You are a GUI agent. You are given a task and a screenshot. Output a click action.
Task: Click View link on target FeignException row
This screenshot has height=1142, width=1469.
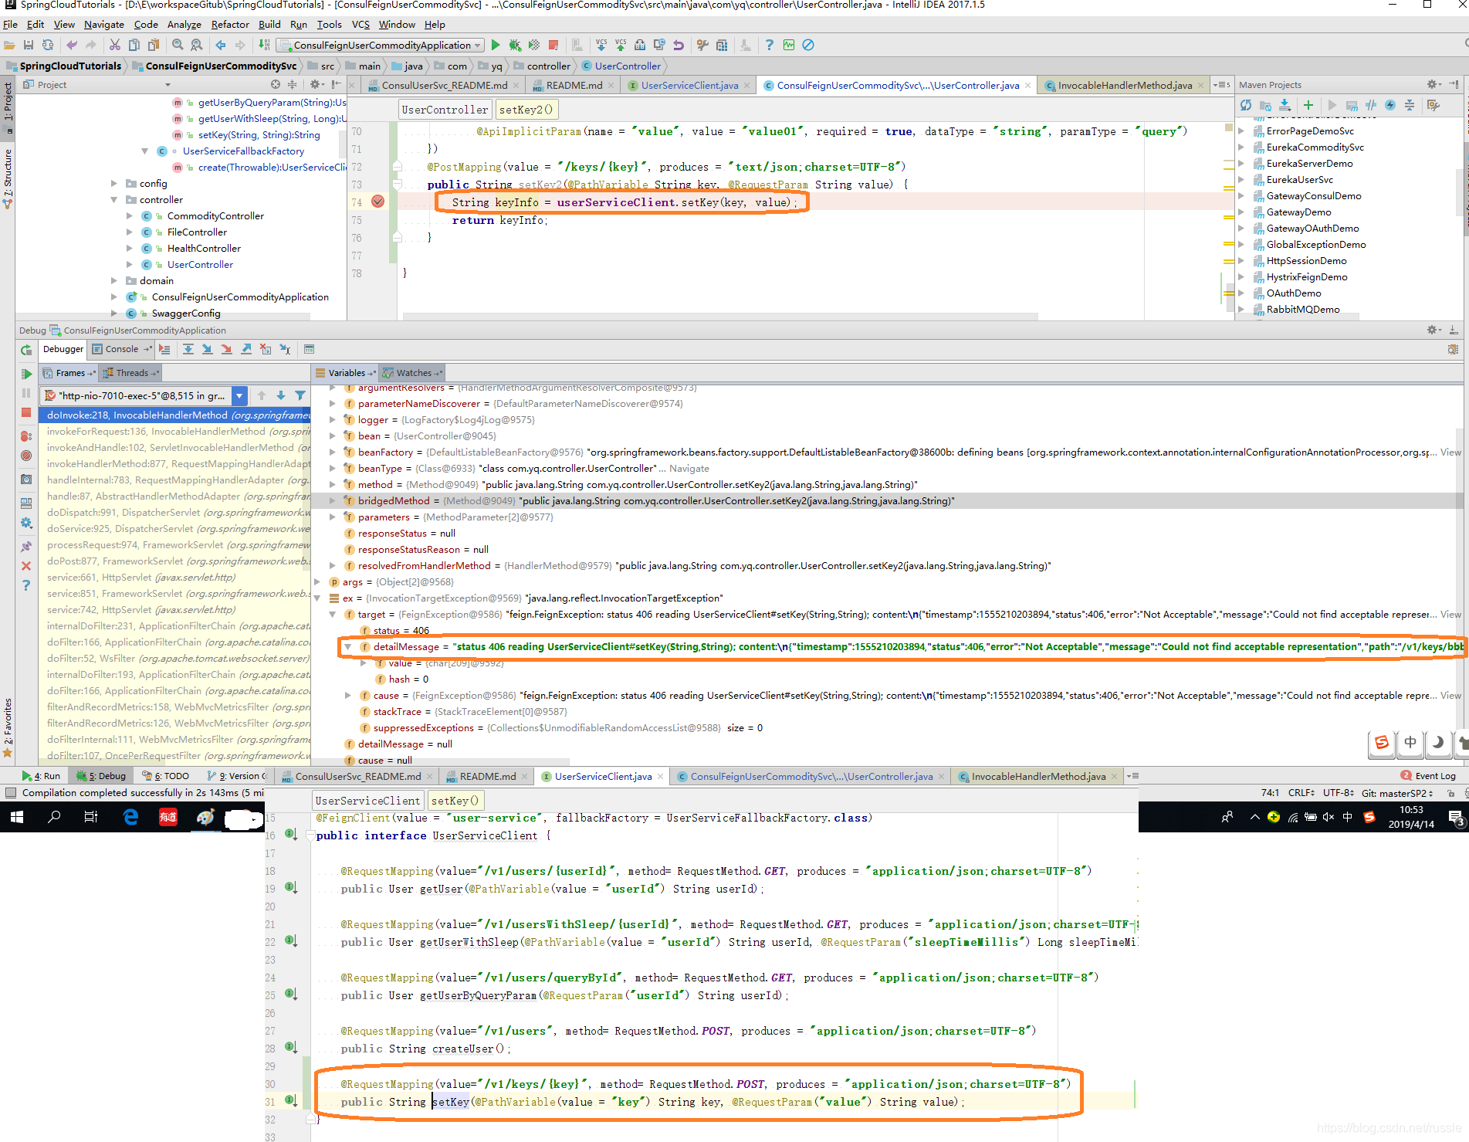1450,615
